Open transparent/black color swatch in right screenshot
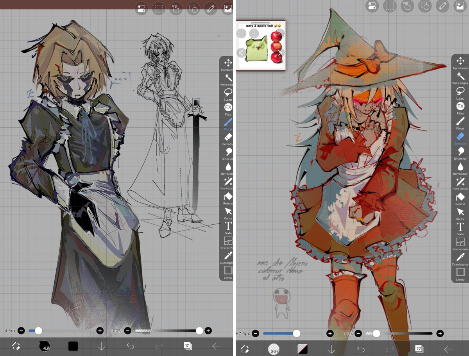 303,349
